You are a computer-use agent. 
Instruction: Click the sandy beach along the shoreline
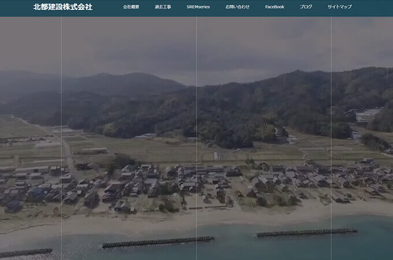point(173,220)
